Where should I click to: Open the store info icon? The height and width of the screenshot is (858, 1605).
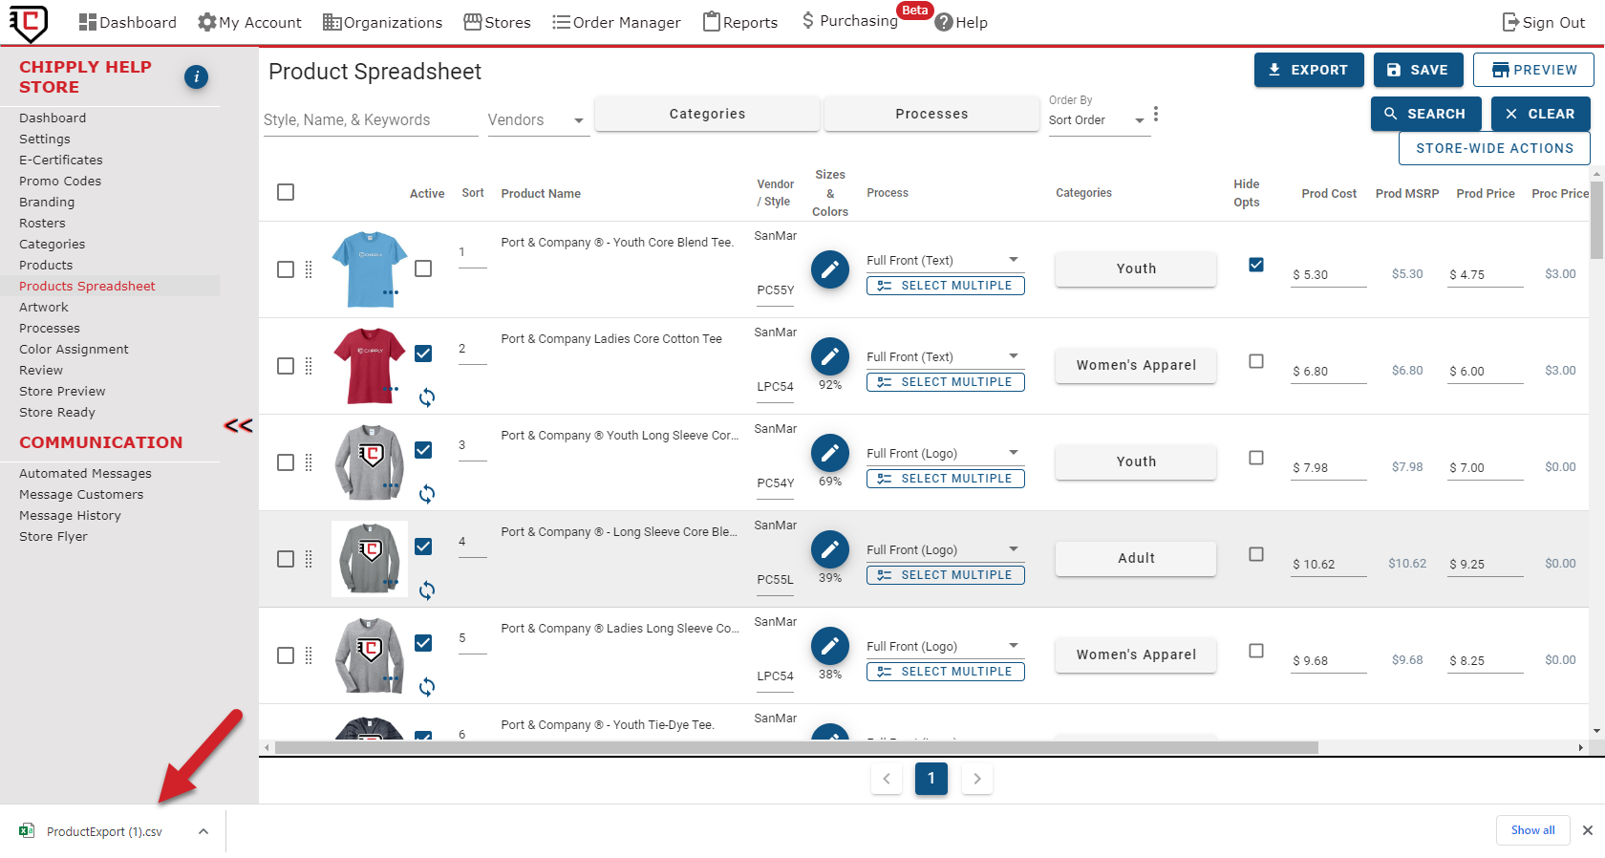196,77
